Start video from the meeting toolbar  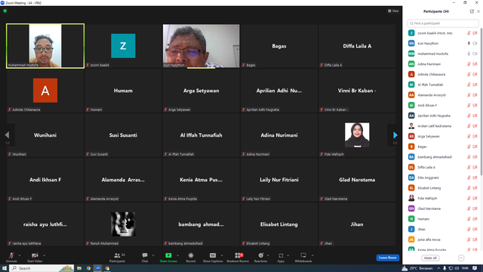35,257
